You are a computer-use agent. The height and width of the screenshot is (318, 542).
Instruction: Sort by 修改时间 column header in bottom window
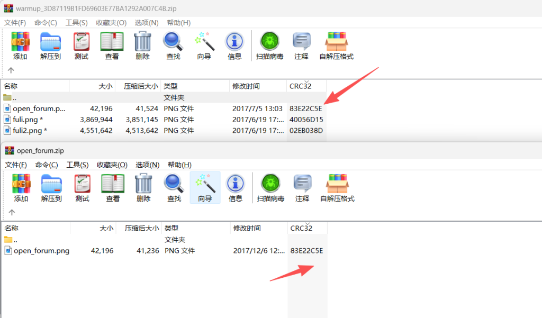click(247, 229)
